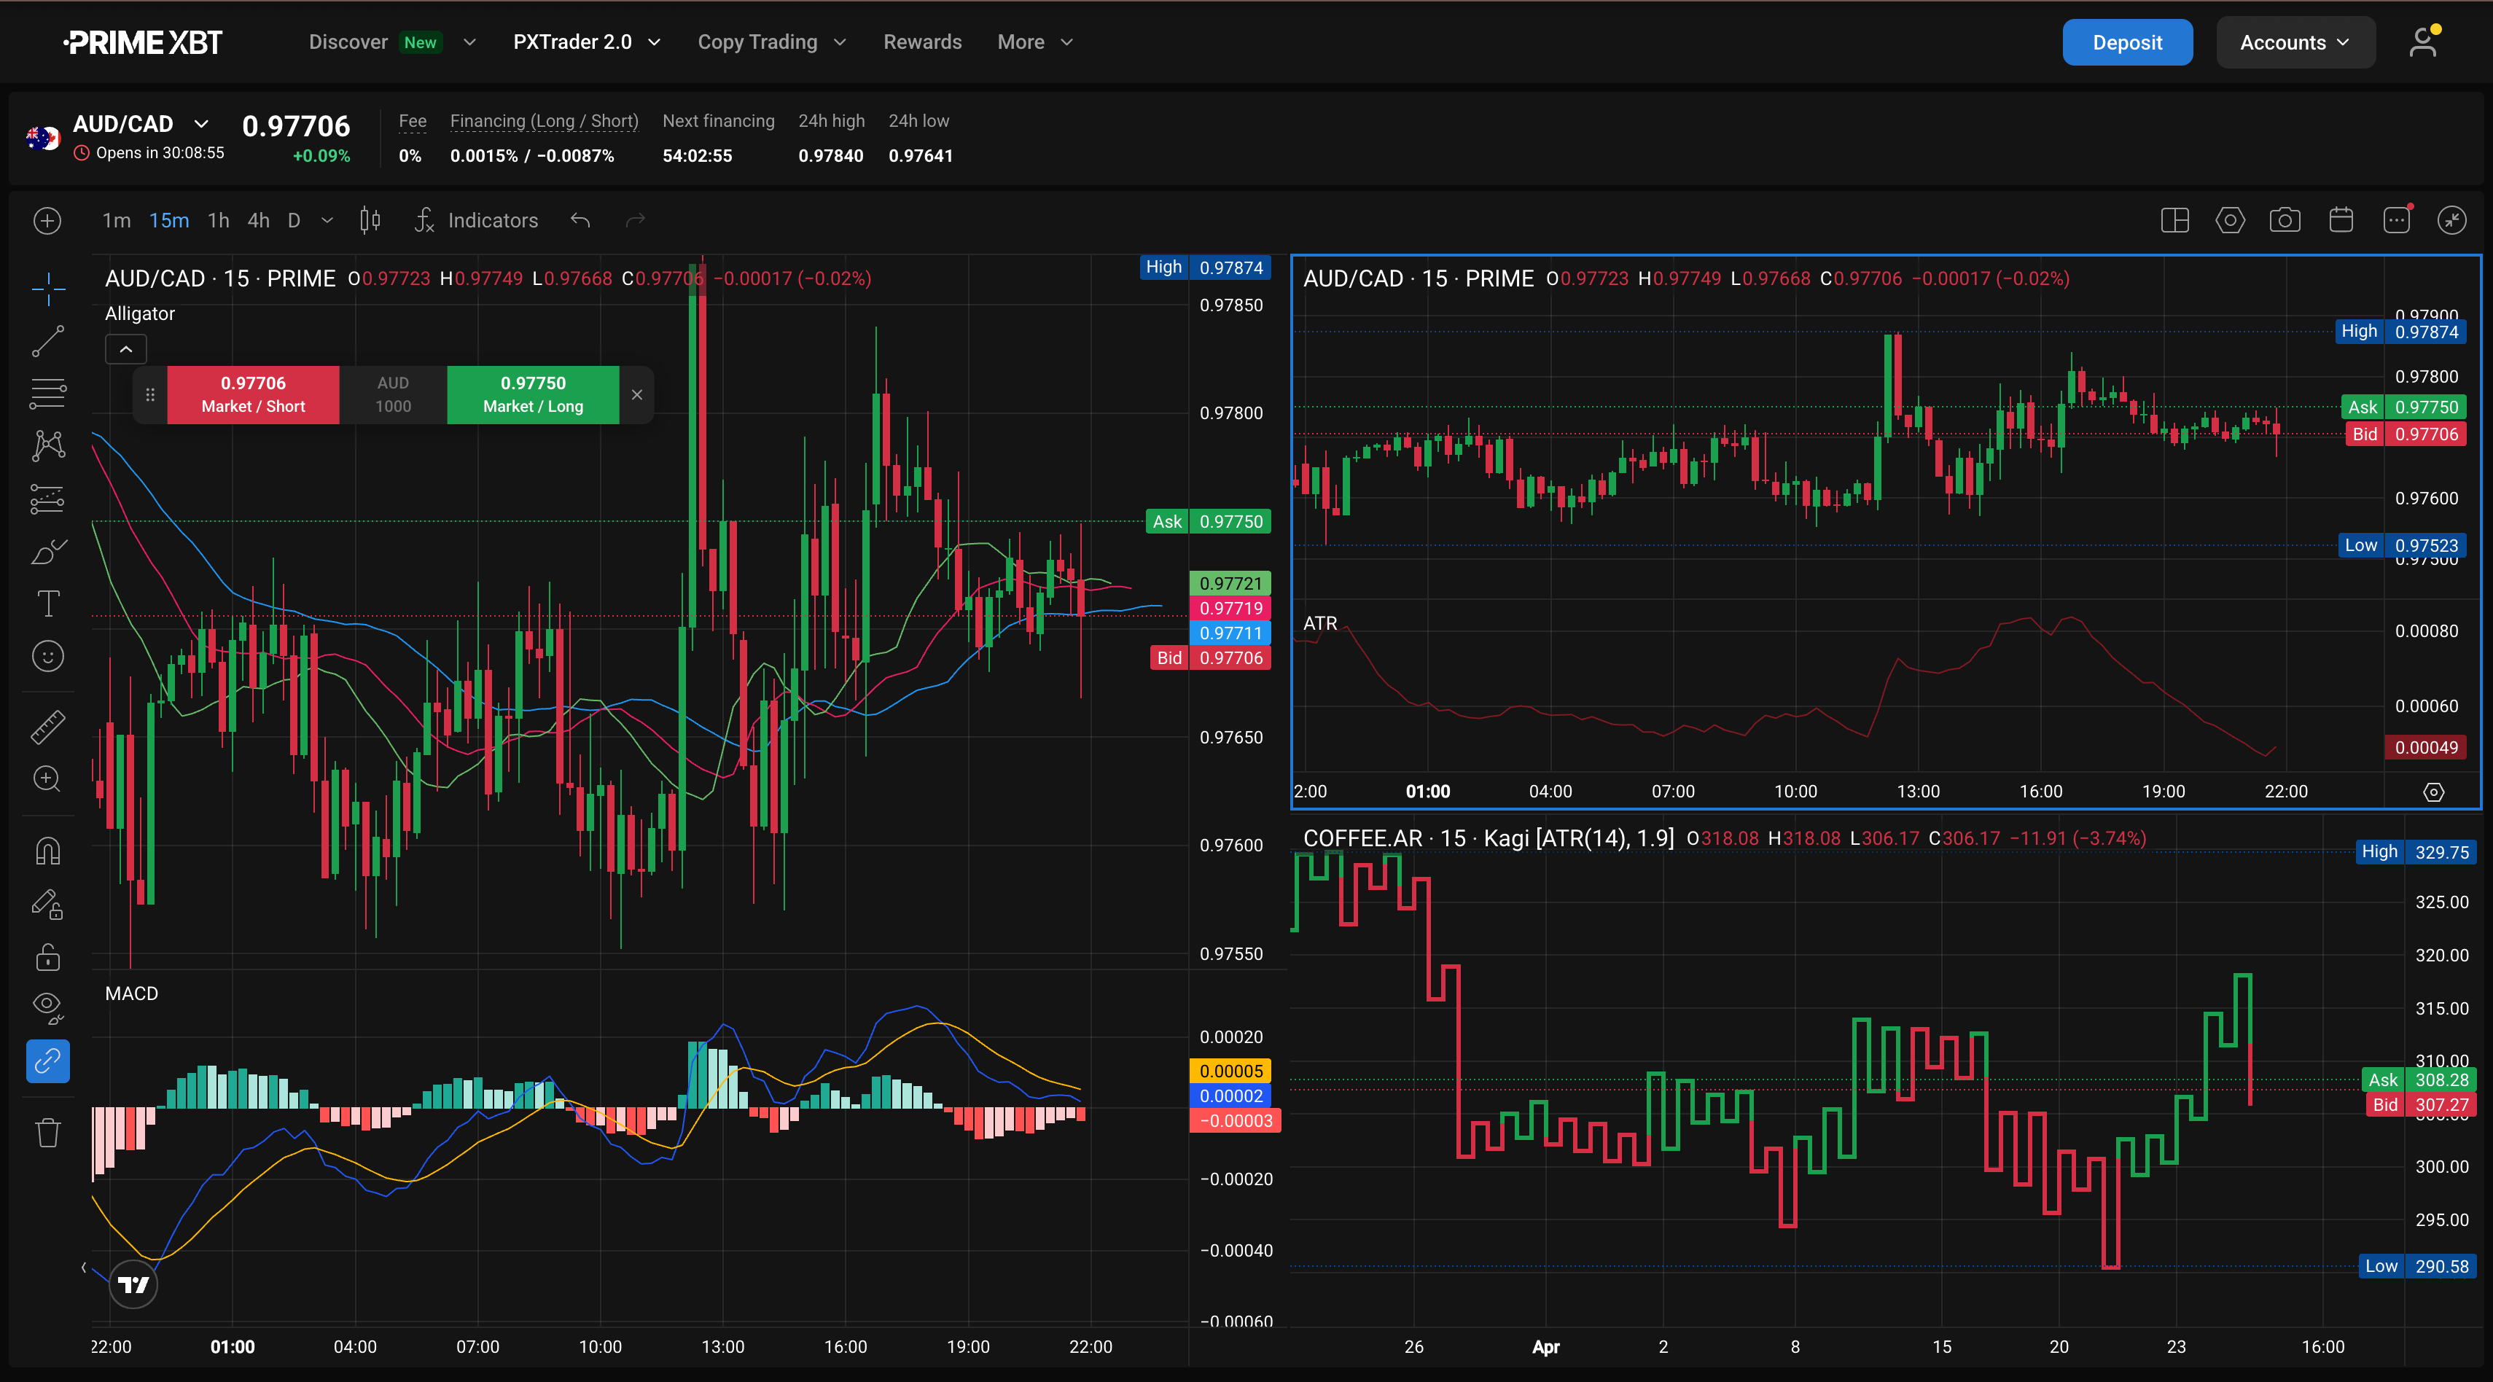
Task: Open the emoji icons tool
Action: tap(47, 656)
